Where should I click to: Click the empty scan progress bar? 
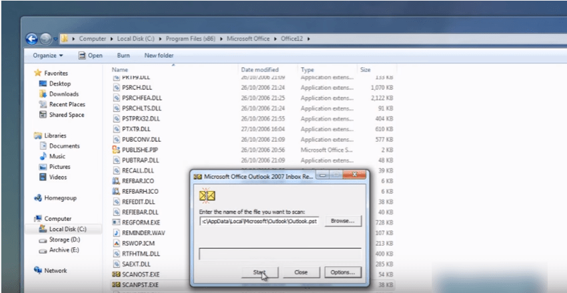pos(281,254)
